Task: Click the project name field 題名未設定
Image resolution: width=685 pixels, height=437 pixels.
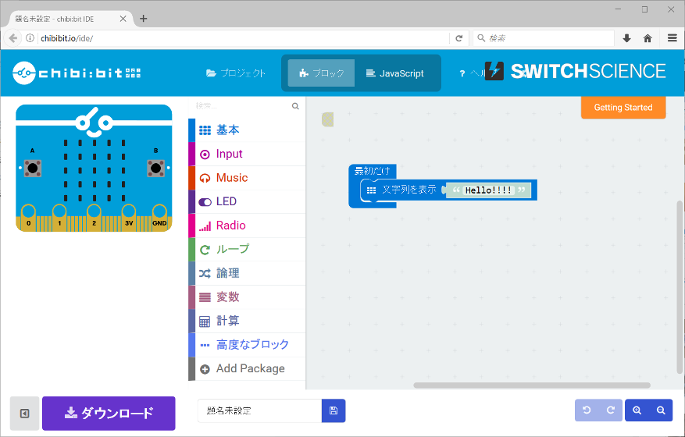Action: 259,410
